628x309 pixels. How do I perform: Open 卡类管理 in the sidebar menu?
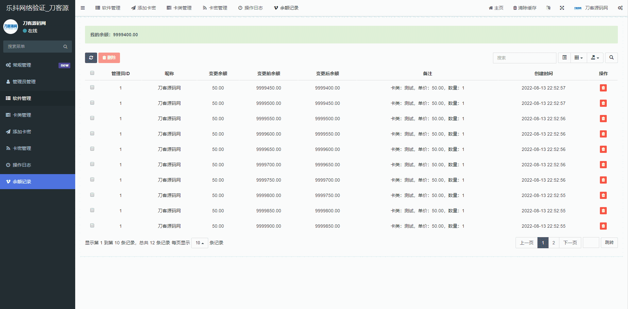(22, 115)
